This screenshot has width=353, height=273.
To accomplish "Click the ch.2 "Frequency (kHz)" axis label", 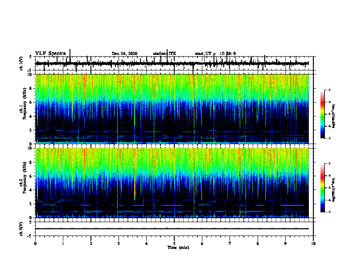I will click(25, 178).
